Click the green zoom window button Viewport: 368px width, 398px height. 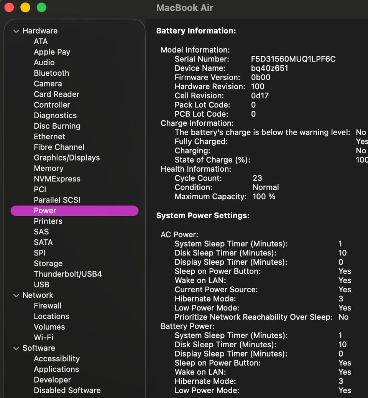click(41, 7)
